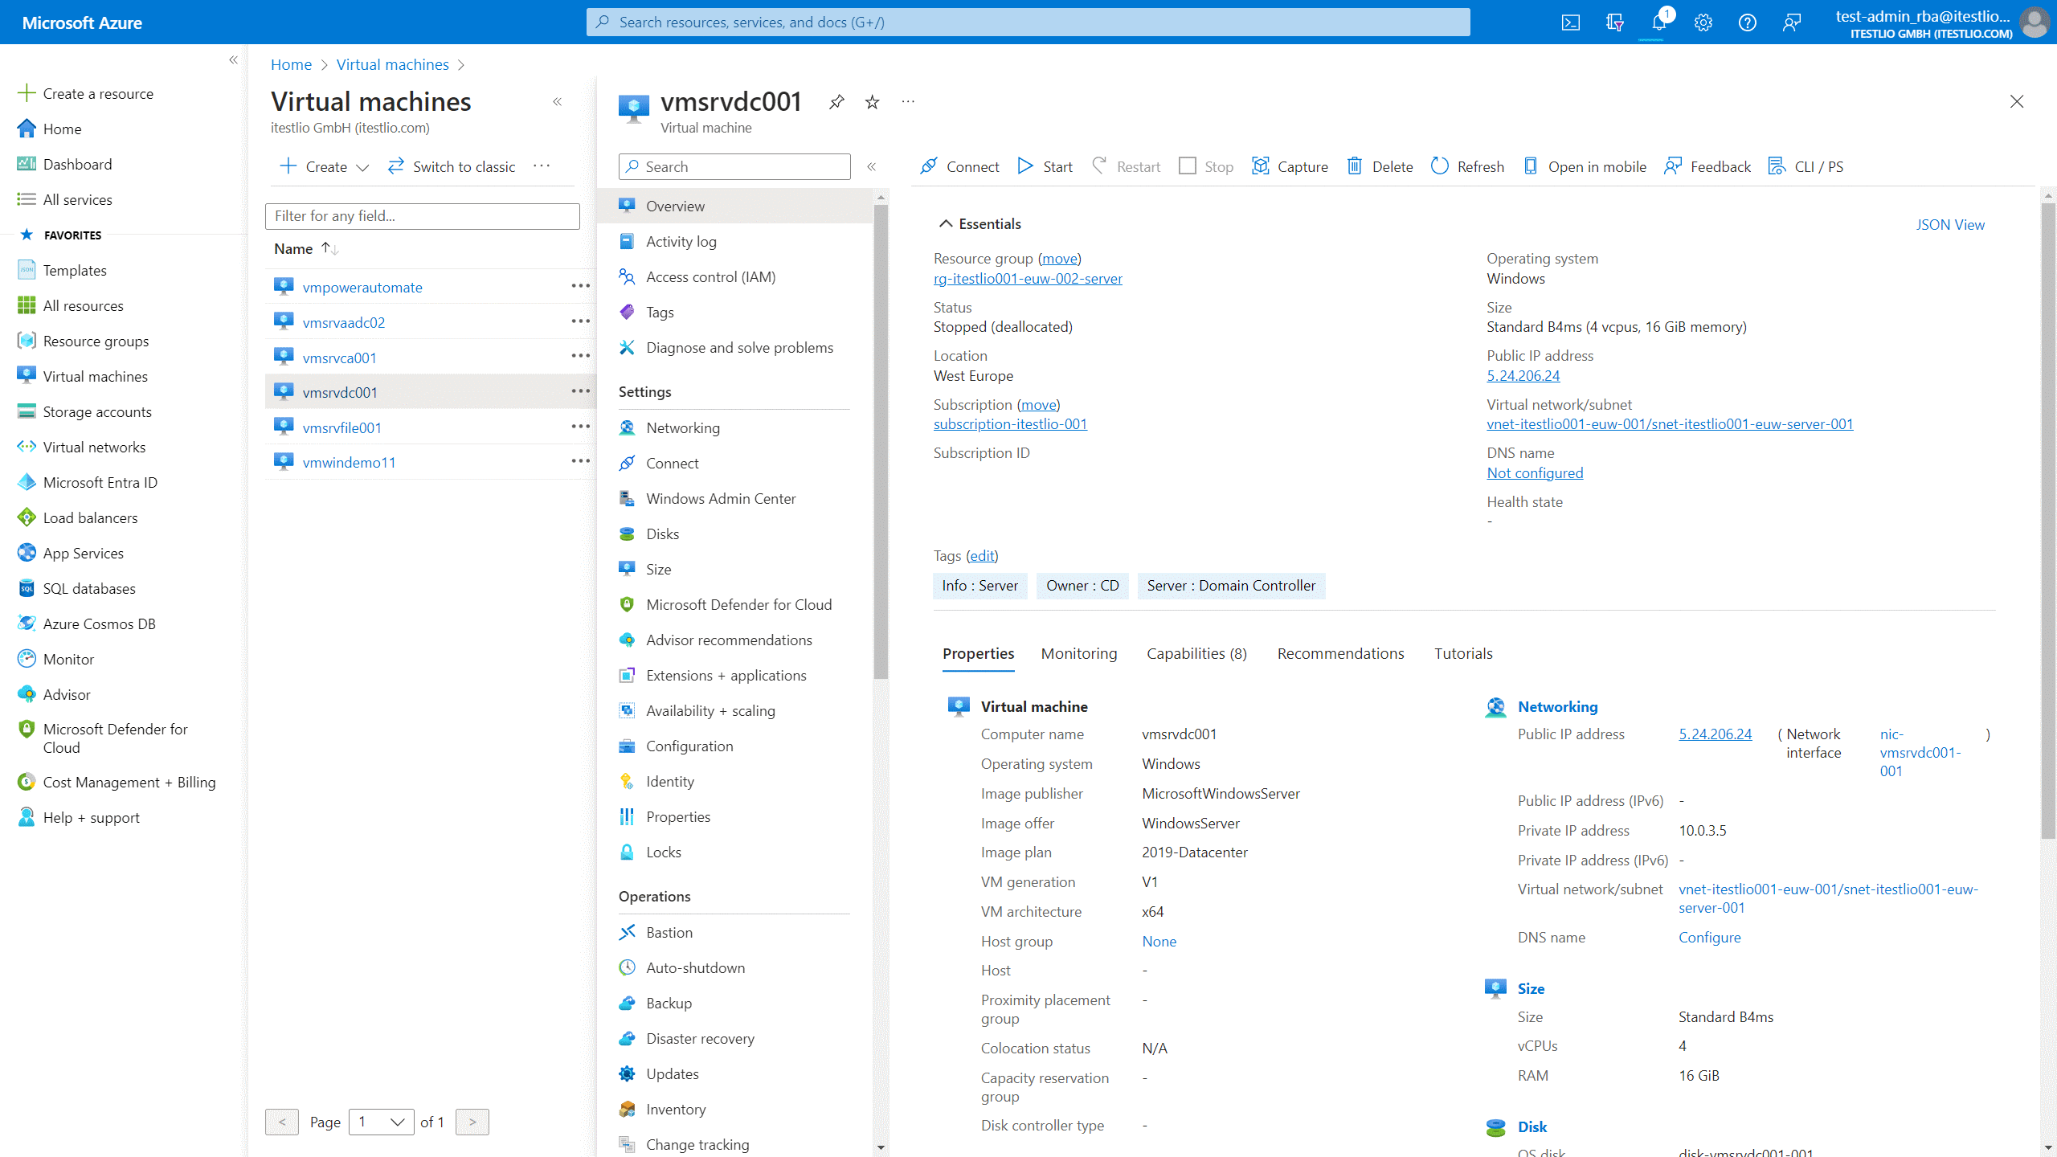Open resource group rg-itestlio001-euw-002-server
The height and width of the screenshot is (1157, 2057).
click(1028, 278)
